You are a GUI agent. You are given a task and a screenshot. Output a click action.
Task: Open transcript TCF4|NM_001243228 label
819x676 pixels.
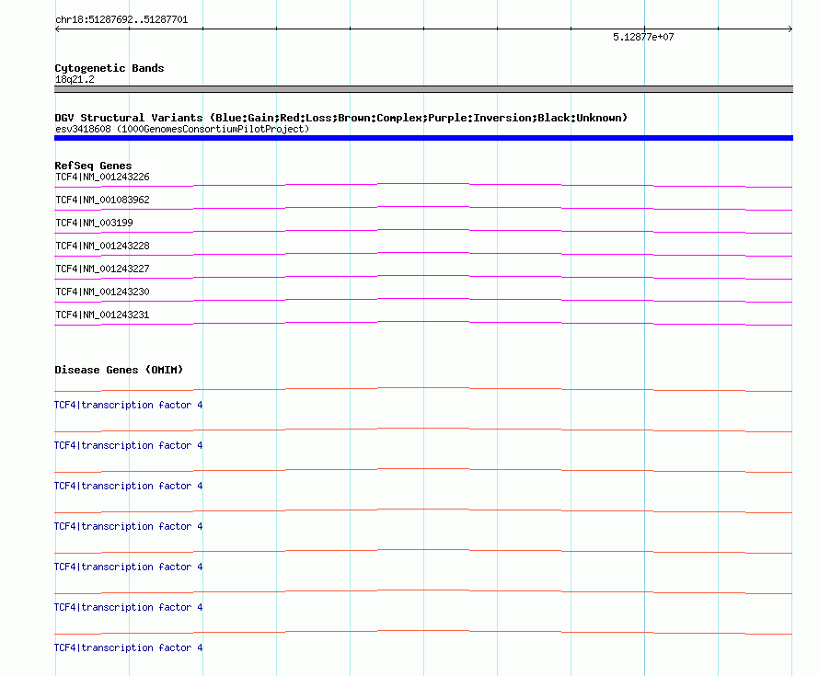tap(102, 246)
